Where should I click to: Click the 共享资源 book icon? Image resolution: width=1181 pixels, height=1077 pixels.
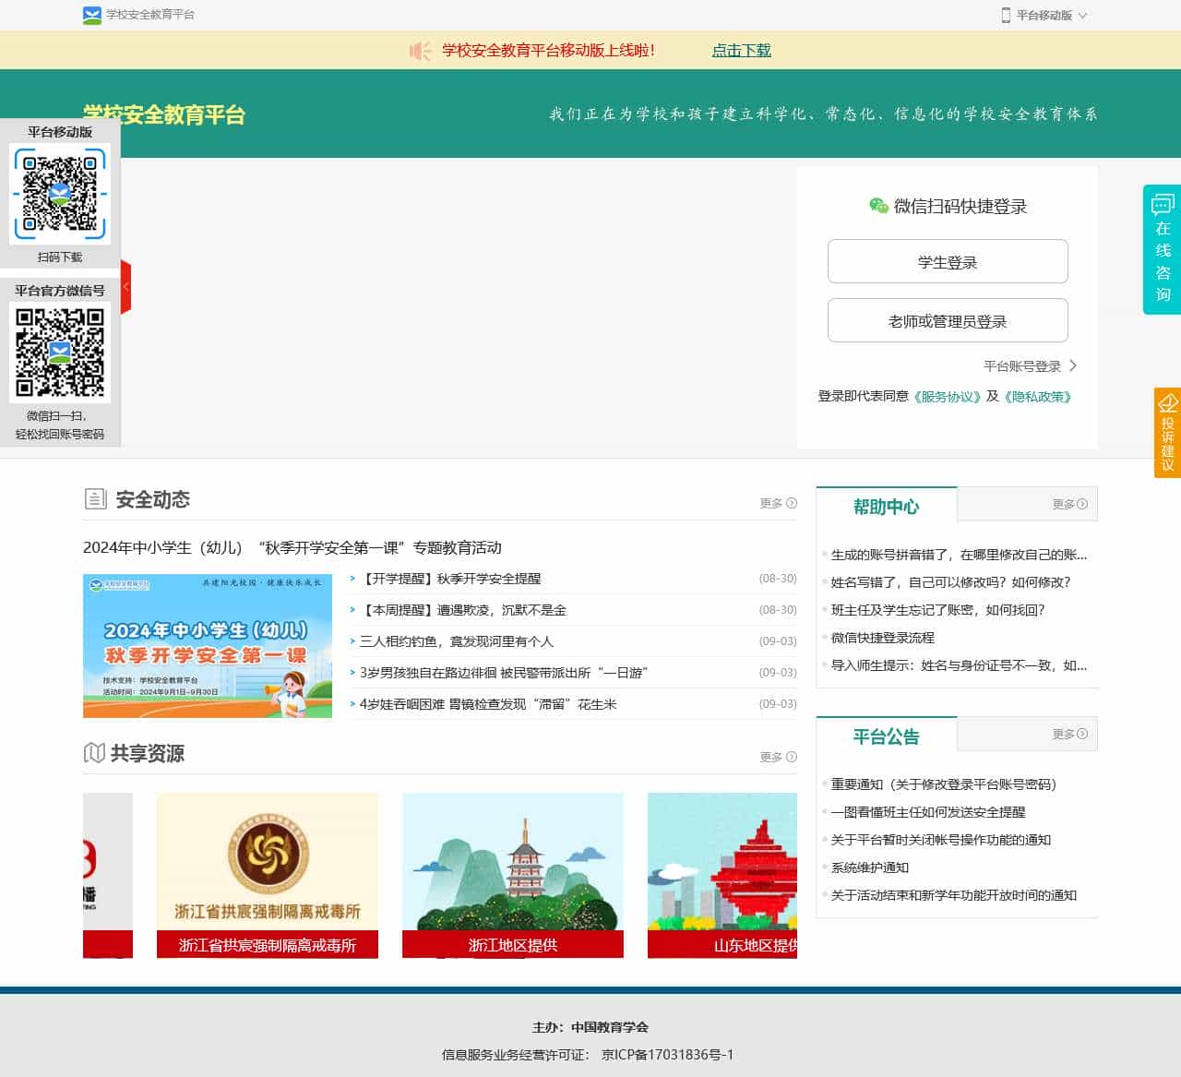94,753
